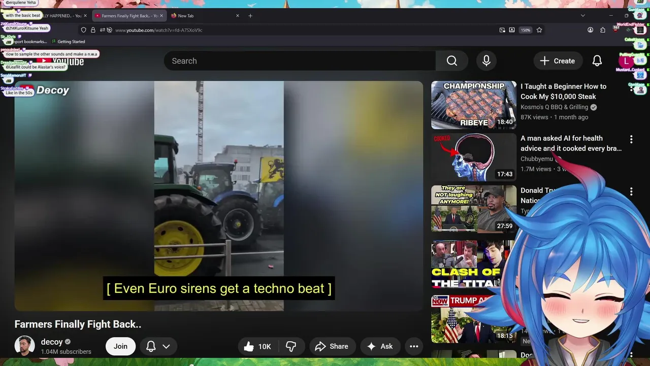Join the decoy channel

click(120, 346)
